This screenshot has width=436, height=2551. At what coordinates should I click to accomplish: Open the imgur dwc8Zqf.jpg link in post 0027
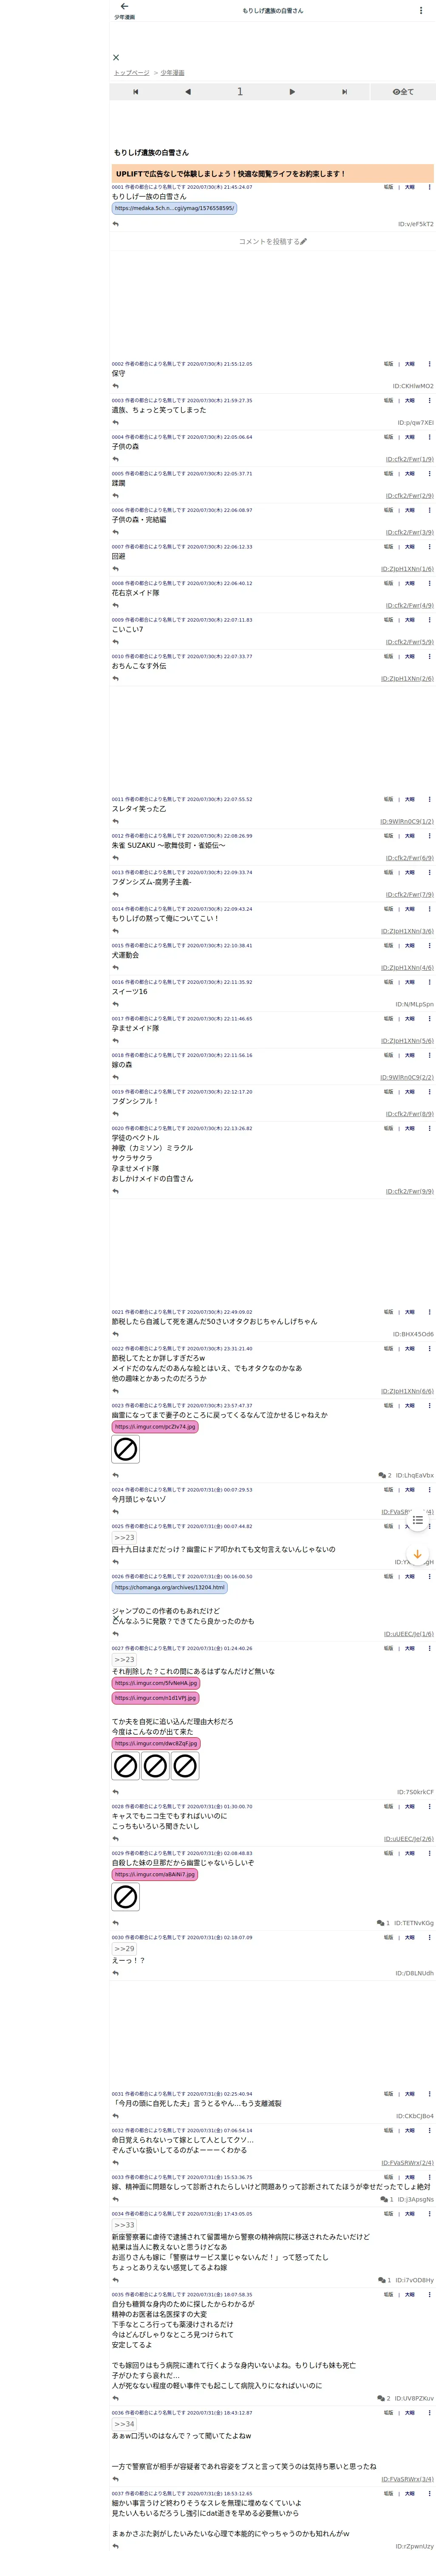coord(156,1744)
